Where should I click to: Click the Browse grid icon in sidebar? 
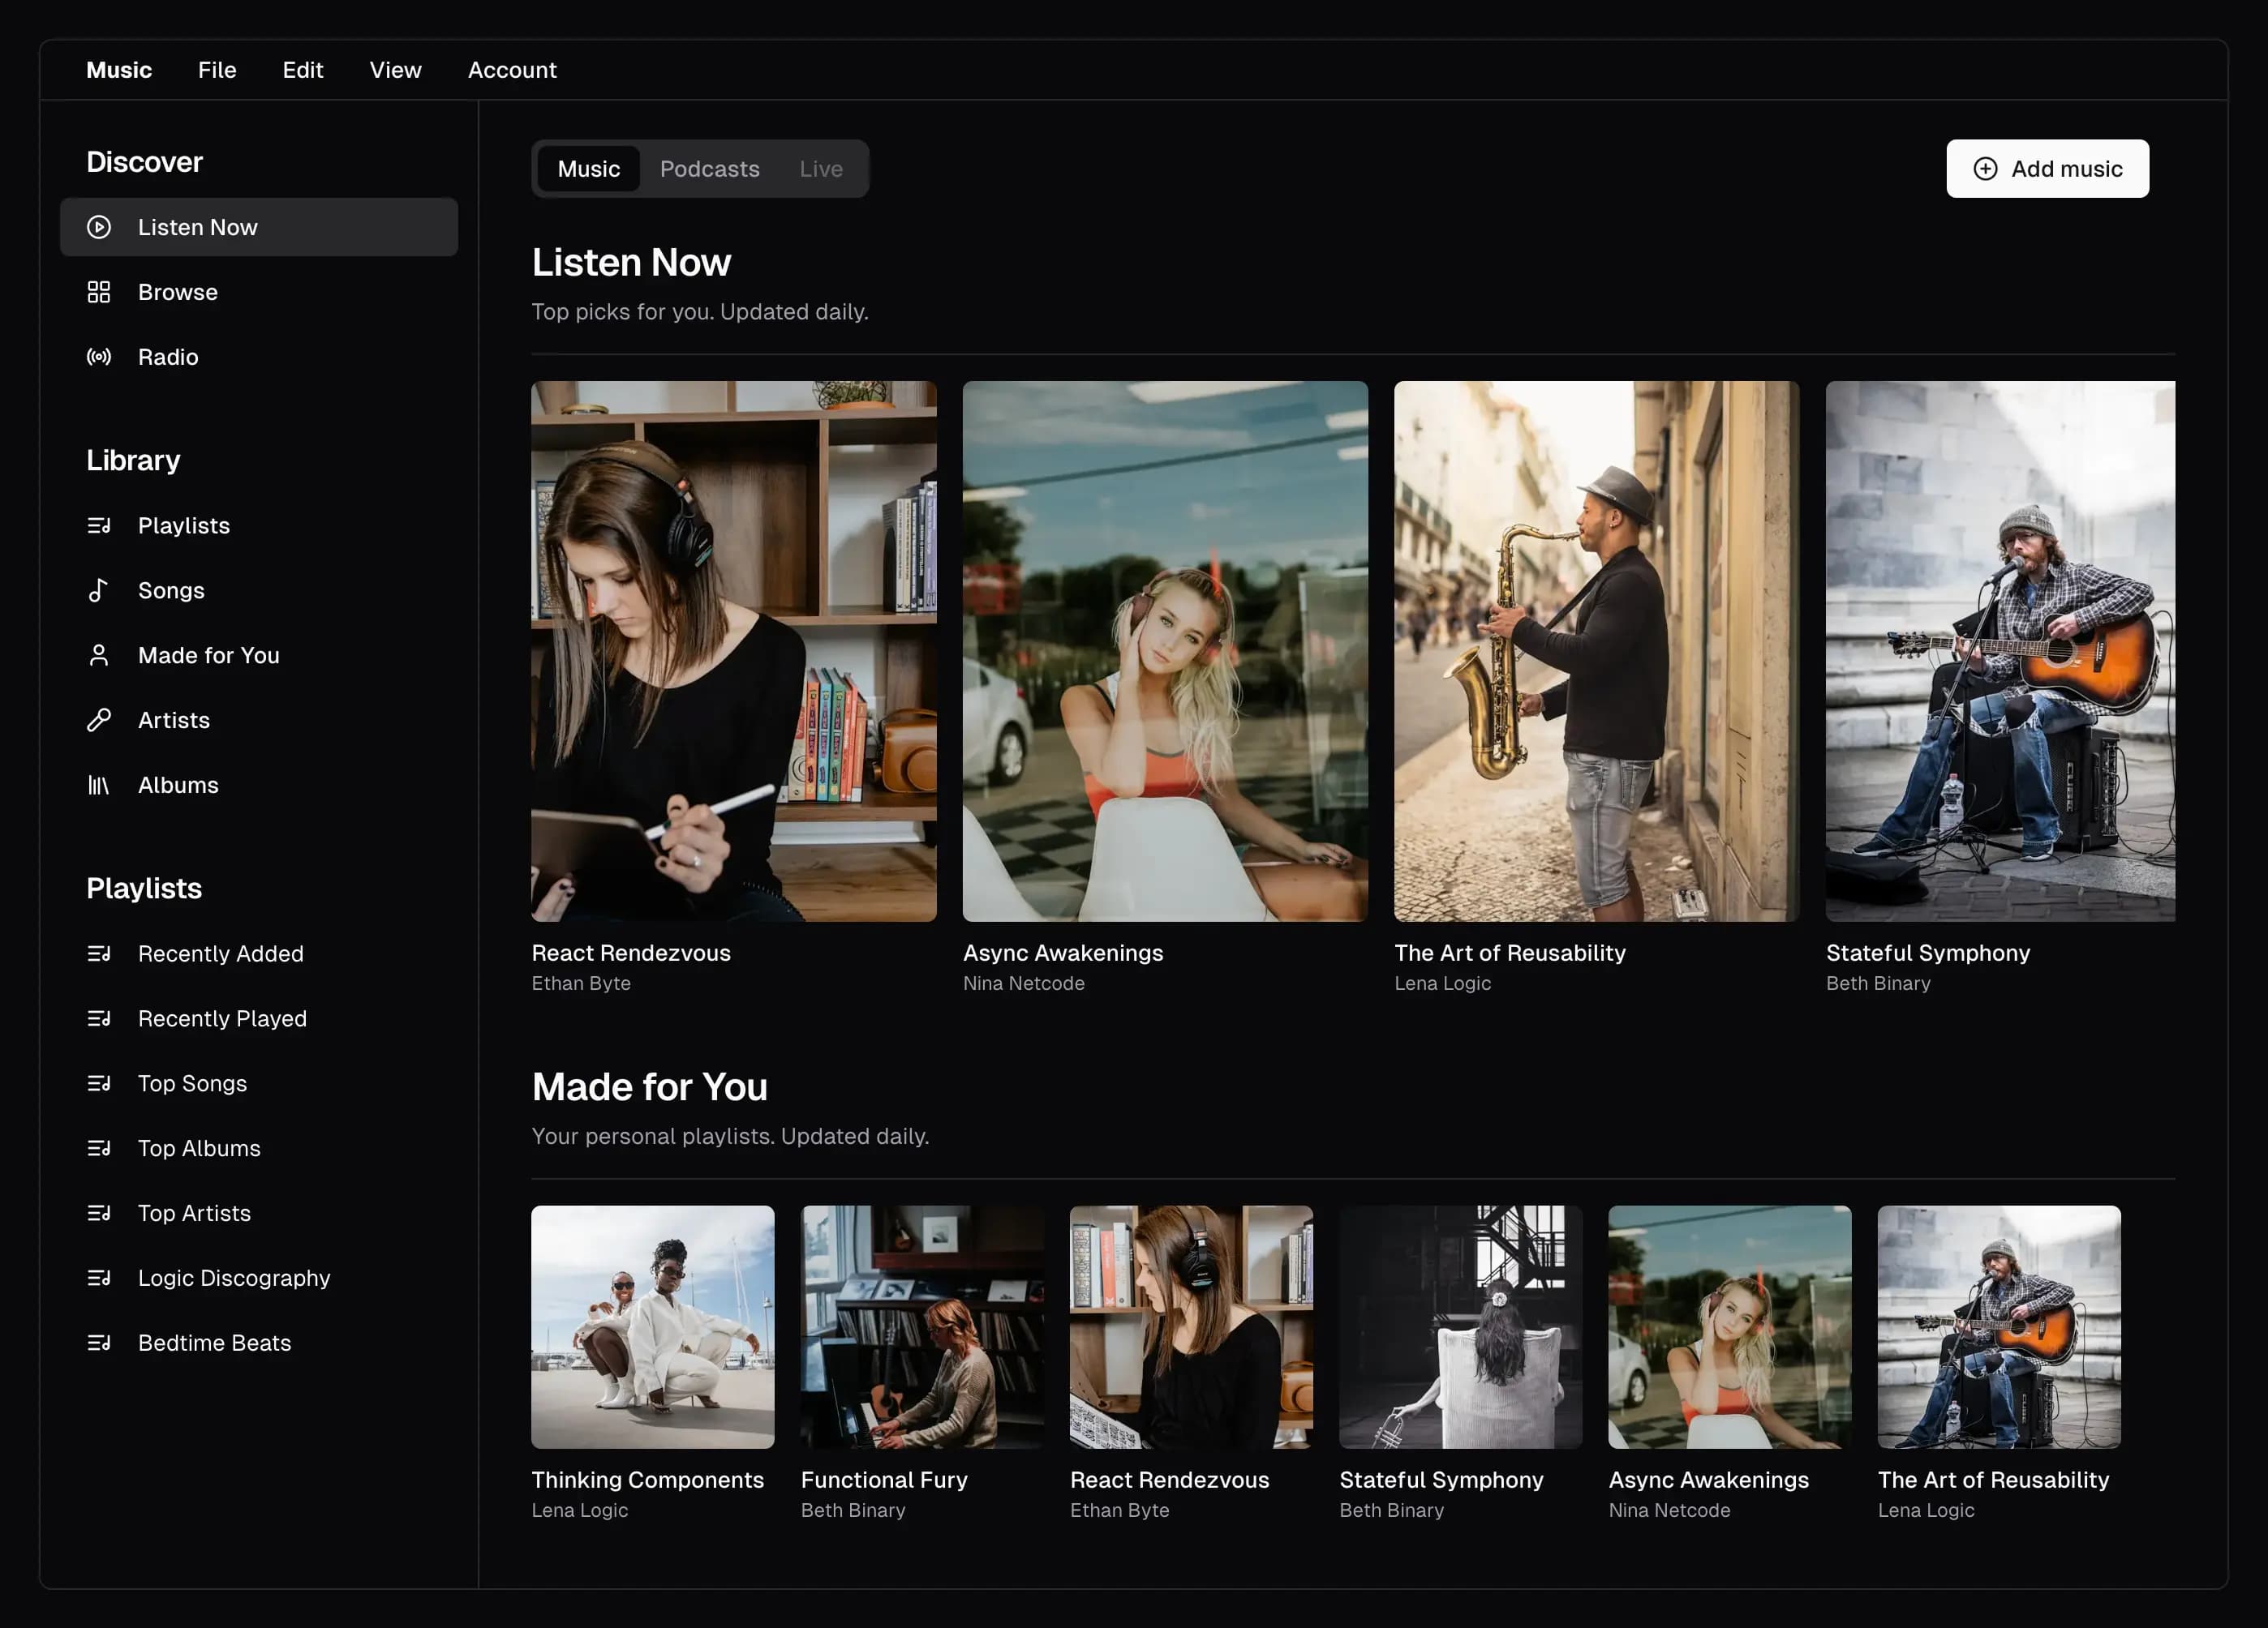tap(98, 292)
